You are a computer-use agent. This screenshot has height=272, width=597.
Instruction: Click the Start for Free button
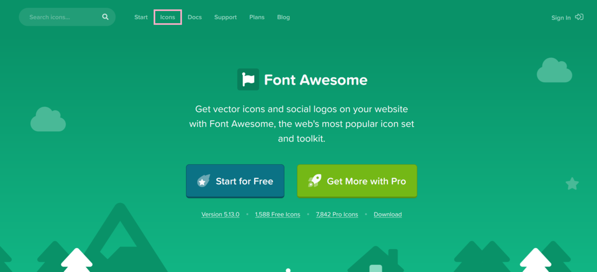pyautogui.click(x=235, y=181)
